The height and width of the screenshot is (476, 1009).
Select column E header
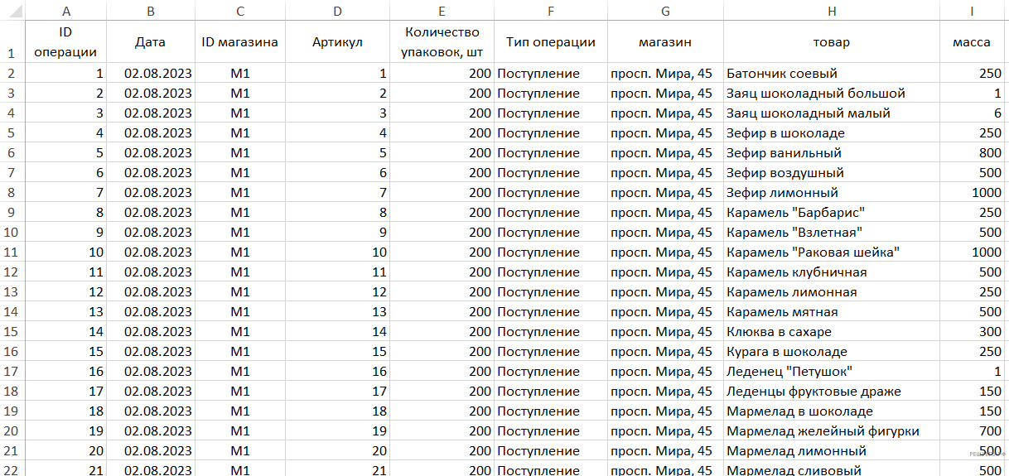[442, 10]
